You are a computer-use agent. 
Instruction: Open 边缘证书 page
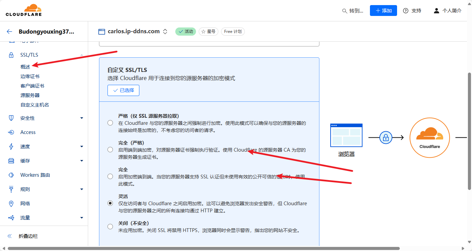pos(30,76)
